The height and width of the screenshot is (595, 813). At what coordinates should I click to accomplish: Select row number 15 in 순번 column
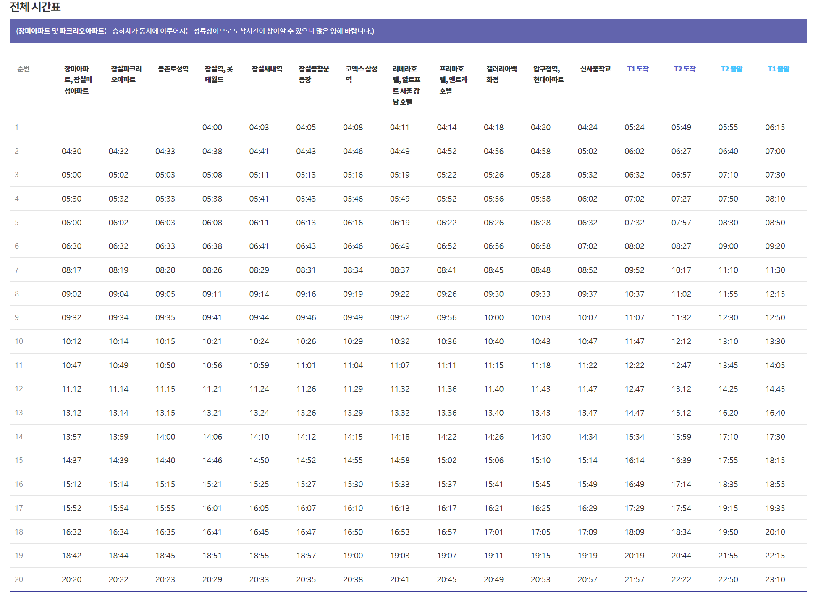pyautogui.click(x=19, y=460)
